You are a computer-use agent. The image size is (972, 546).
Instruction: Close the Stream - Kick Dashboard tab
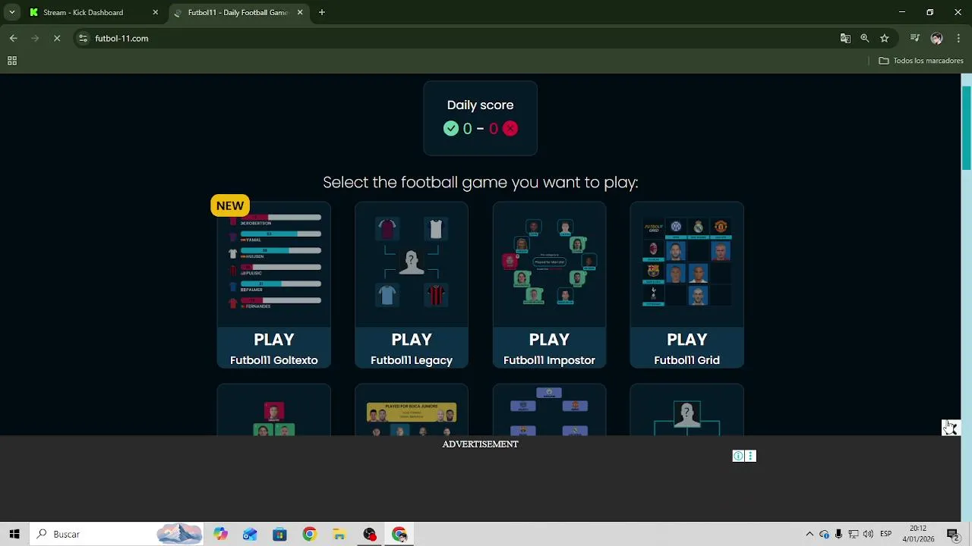coord(156,12)
